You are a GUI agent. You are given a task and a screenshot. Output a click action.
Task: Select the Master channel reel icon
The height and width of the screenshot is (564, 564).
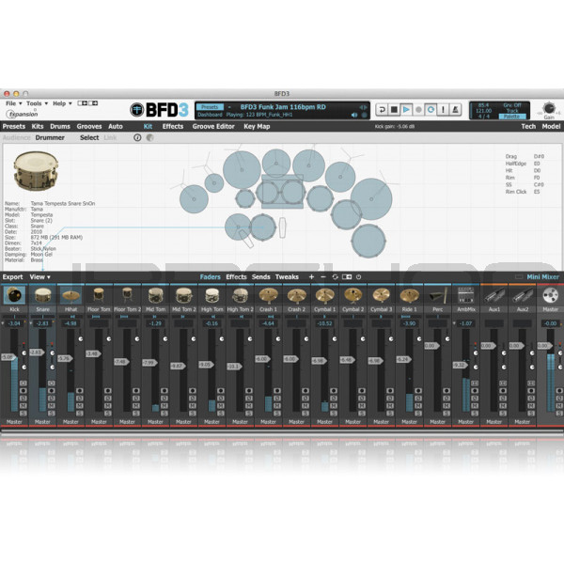tap(550, 295)
